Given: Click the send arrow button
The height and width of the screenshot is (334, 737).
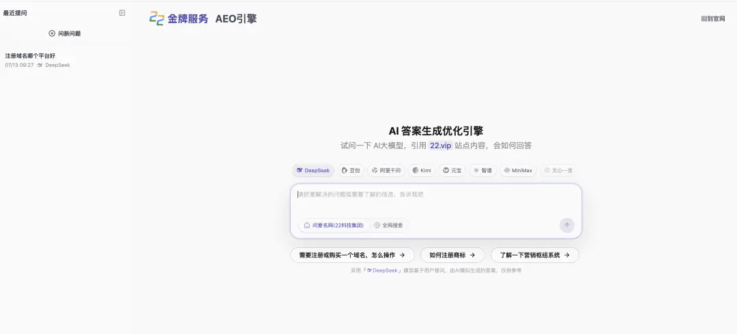Looking at the screenshot, I should 567,225.
